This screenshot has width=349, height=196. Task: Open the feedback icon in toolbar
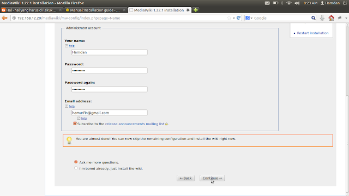click(x=340, y=18)
